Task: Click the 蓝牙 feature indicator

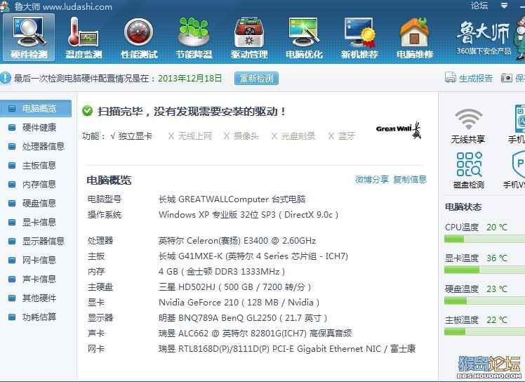Action: click(342, 136)
